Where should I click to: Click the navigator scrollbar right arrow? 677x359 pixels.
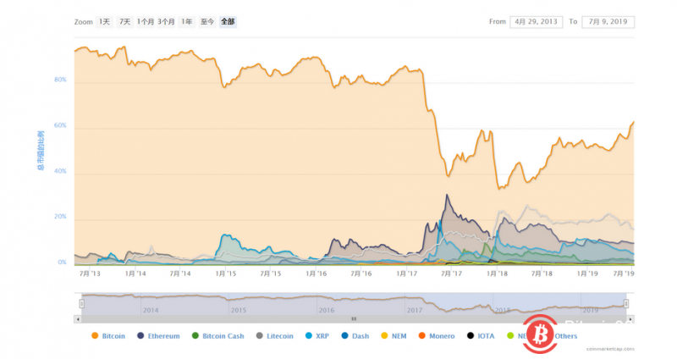point(630,319)
